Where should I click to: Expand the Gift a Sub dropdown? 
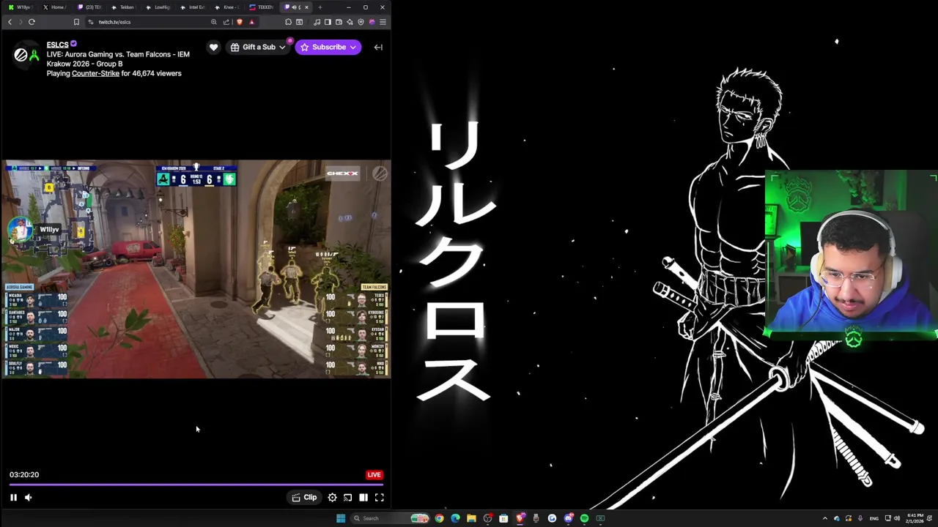[258, 47]
